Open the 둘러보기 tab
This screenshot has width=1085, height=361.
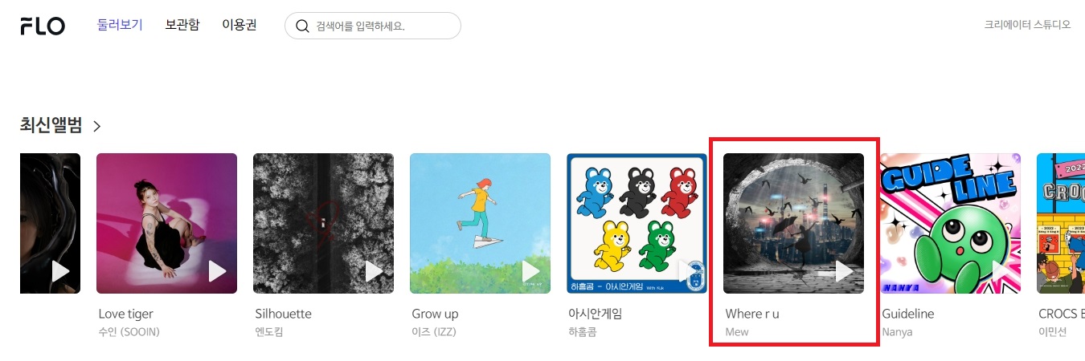(120, 25)
